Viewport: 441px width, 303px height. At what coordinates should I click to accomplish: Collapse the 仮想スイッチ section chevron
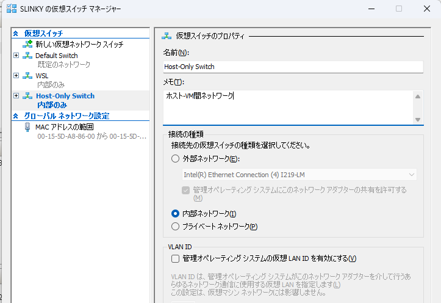(x=16, y=34)
